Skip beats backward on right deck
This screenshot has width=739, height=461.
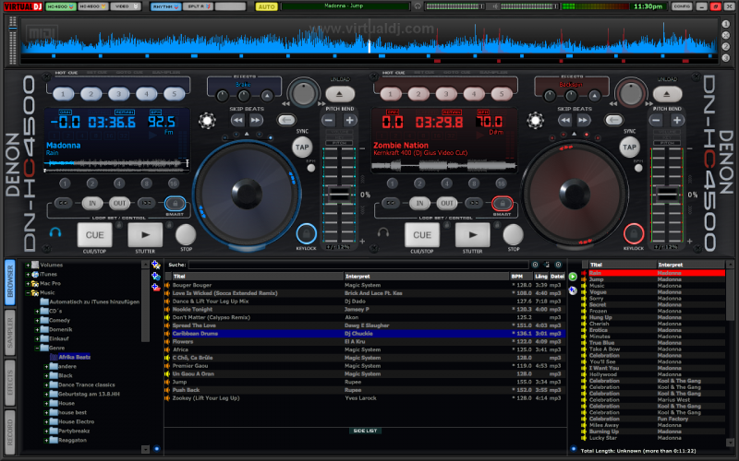point(565,121)
